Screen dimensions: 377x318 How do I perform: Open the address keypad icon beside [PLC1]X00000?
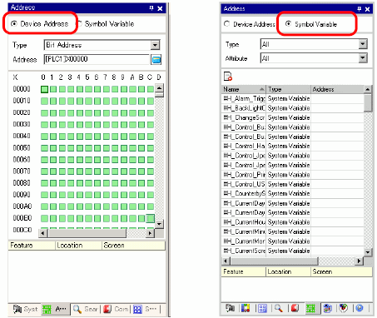pos(156,59)
